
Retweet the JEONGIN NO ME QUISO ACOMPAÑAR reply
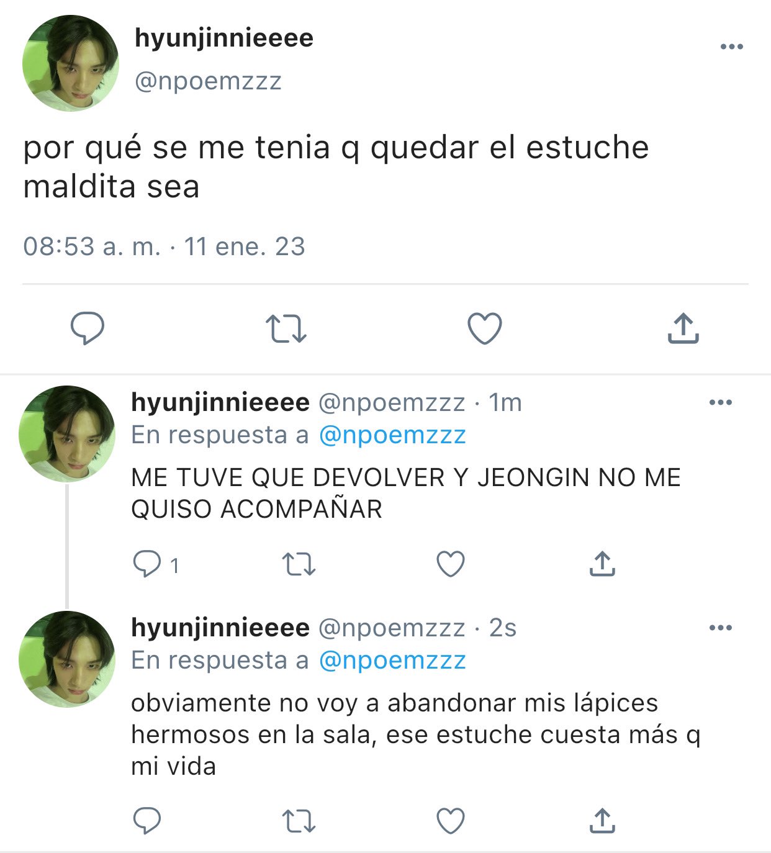tap(299, 565)
